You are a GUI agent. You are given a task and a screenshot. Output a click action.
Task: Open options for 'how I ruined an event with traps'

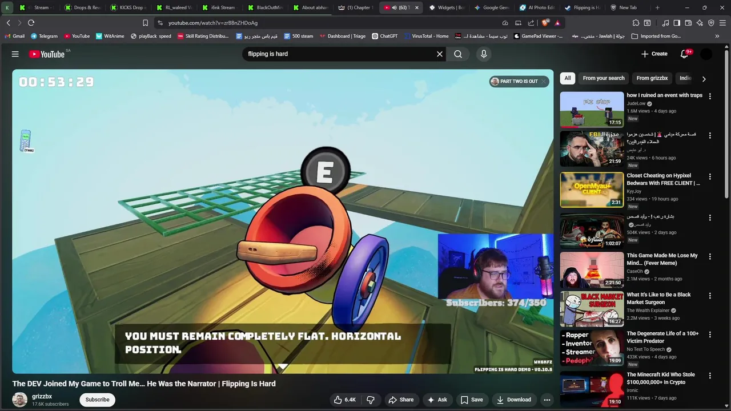(x=710, y=96)
